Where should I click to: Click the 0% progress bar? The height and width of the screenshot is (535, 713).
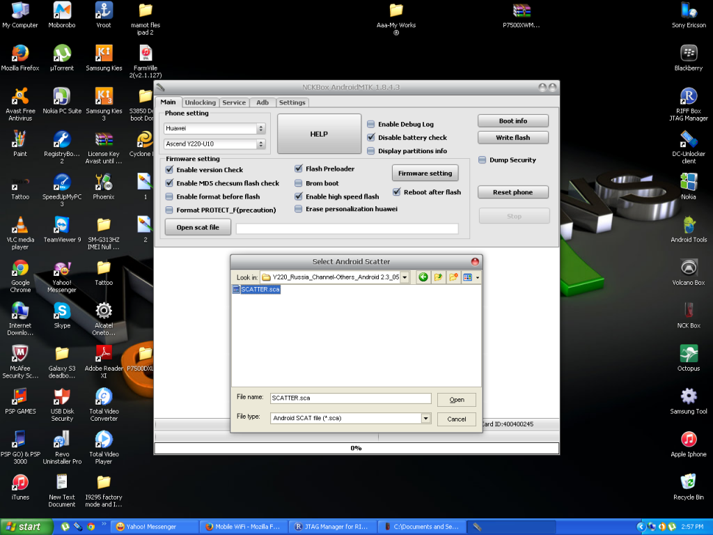click(356, 448)
